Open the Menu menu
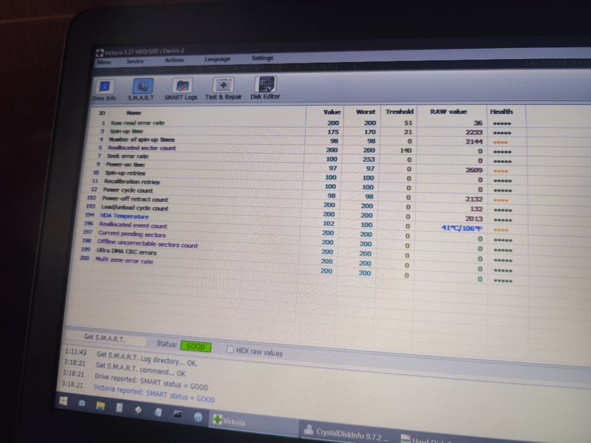591x443 pixels. (104, 62)
